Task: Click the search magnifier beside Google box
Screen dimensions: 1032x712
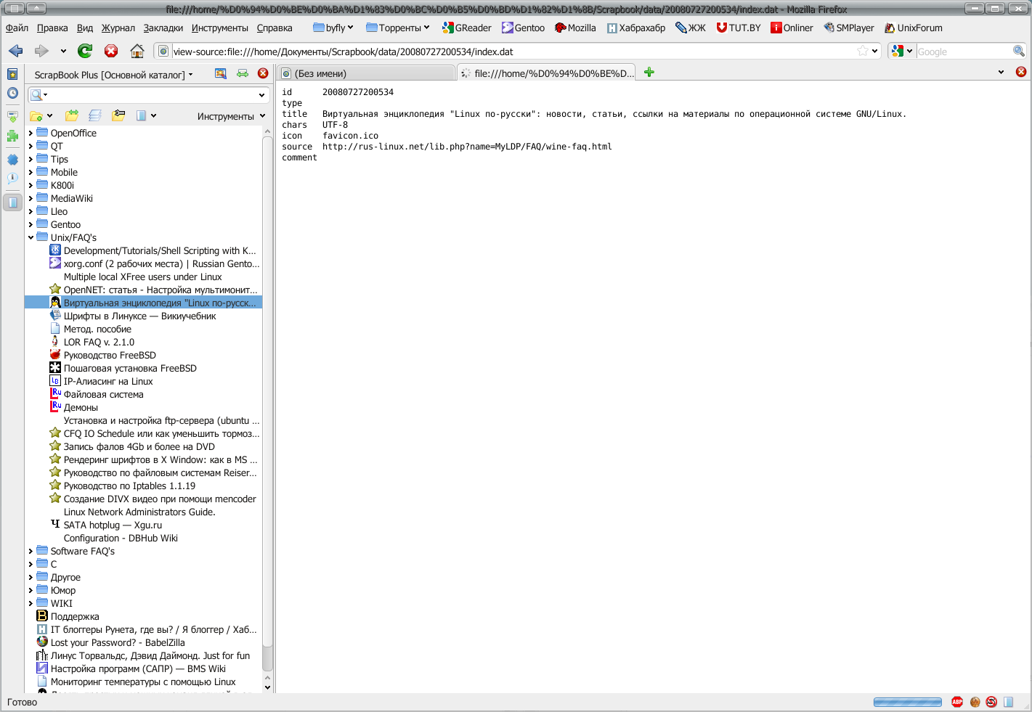Action: [x=1019, y=51]
